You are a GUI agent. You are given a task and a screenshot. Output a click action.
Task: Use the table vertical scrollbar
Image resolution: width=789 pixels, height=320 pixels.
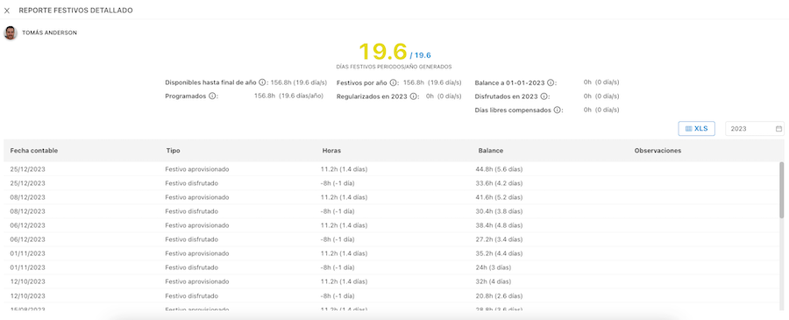click(x=781, y=189)
